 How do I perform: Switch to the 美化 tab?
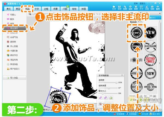8,9
